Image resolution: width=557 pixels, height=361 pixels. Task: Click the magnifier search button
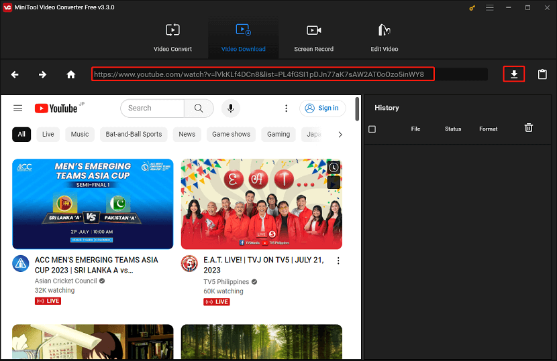pos(199,108)
